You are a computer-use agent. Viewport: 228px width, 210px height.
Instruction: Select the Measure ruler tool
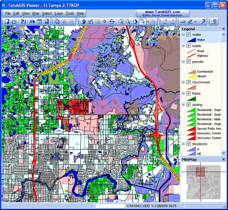click(x=190, y=22)
